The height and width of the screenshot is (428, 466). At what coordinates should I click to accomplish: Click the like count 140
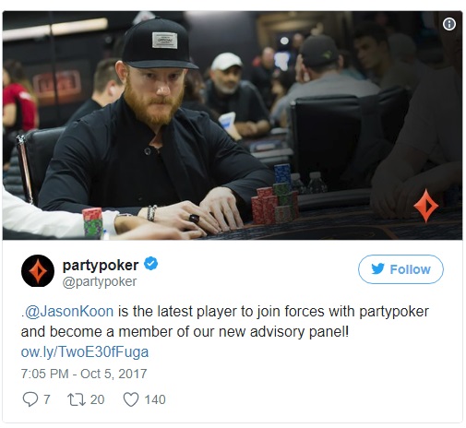coord(155,399)
